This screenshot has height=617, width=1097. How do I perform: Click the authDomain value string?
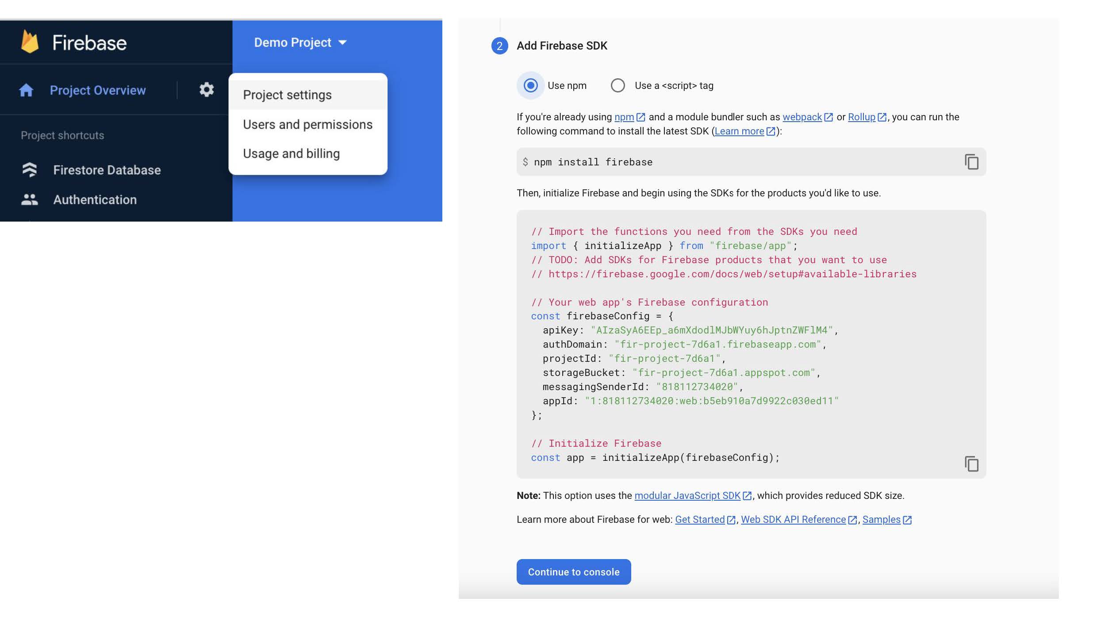coord(718,344)
